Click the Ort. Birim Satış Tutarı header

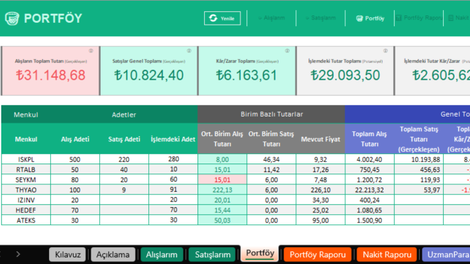[271, 139]
